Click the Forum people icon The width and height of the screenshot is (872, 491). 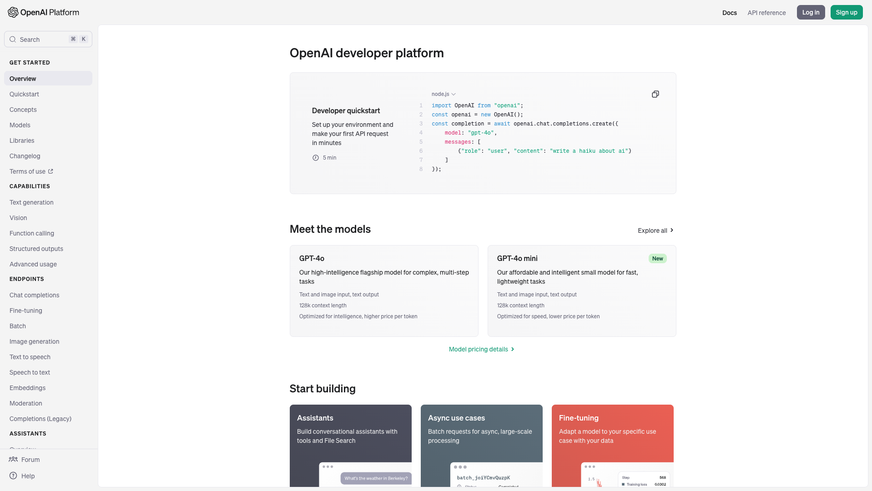[x=13, y=460]
